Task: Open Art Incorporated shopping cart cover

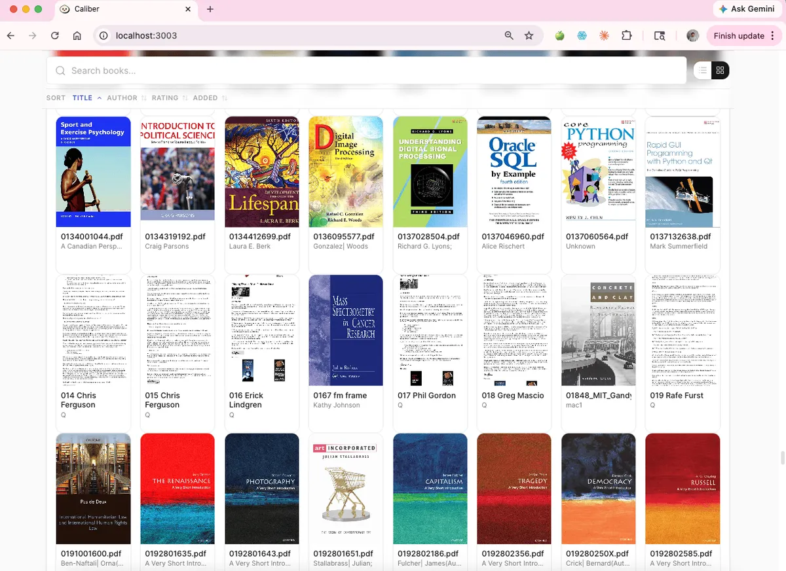Action: [x=346, y=489]
